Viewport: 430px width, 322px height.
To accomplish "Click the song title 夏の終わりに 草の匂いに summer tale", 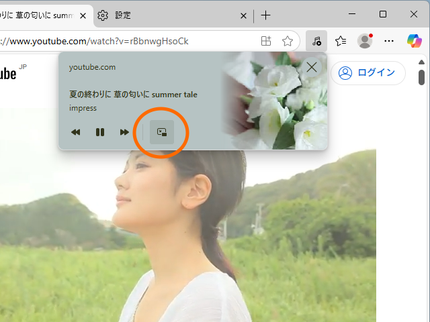I will [133, 95].
